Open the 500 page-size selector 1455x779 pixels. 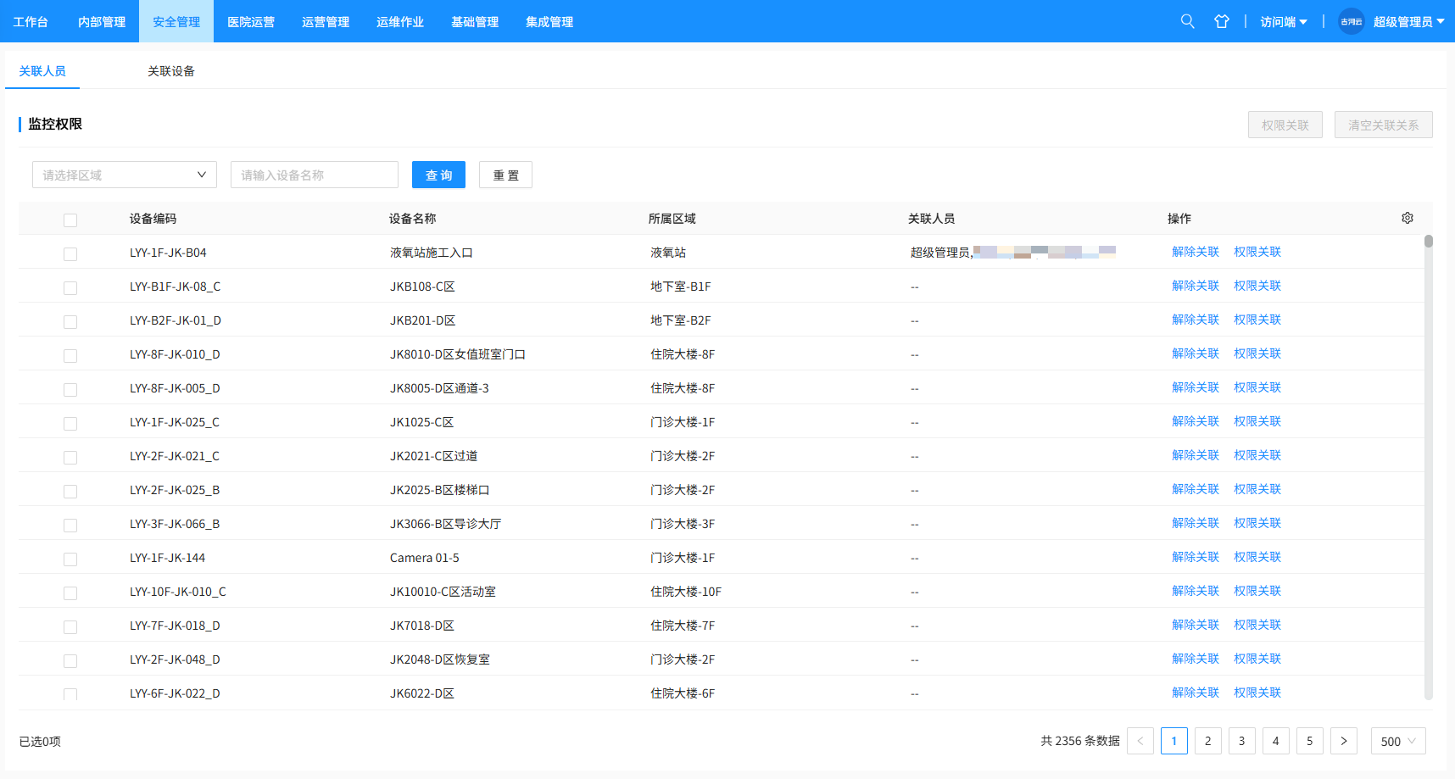[x=1398, y=741]
